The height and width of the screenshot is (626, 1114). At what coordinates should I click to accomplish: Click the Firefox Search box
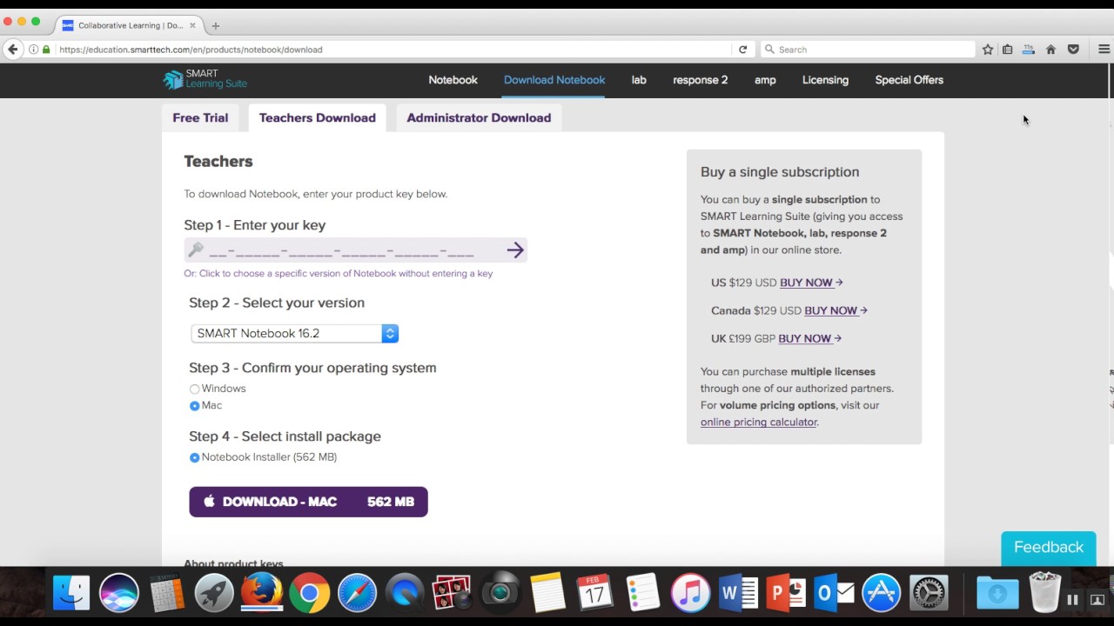[x=868, y=50]
